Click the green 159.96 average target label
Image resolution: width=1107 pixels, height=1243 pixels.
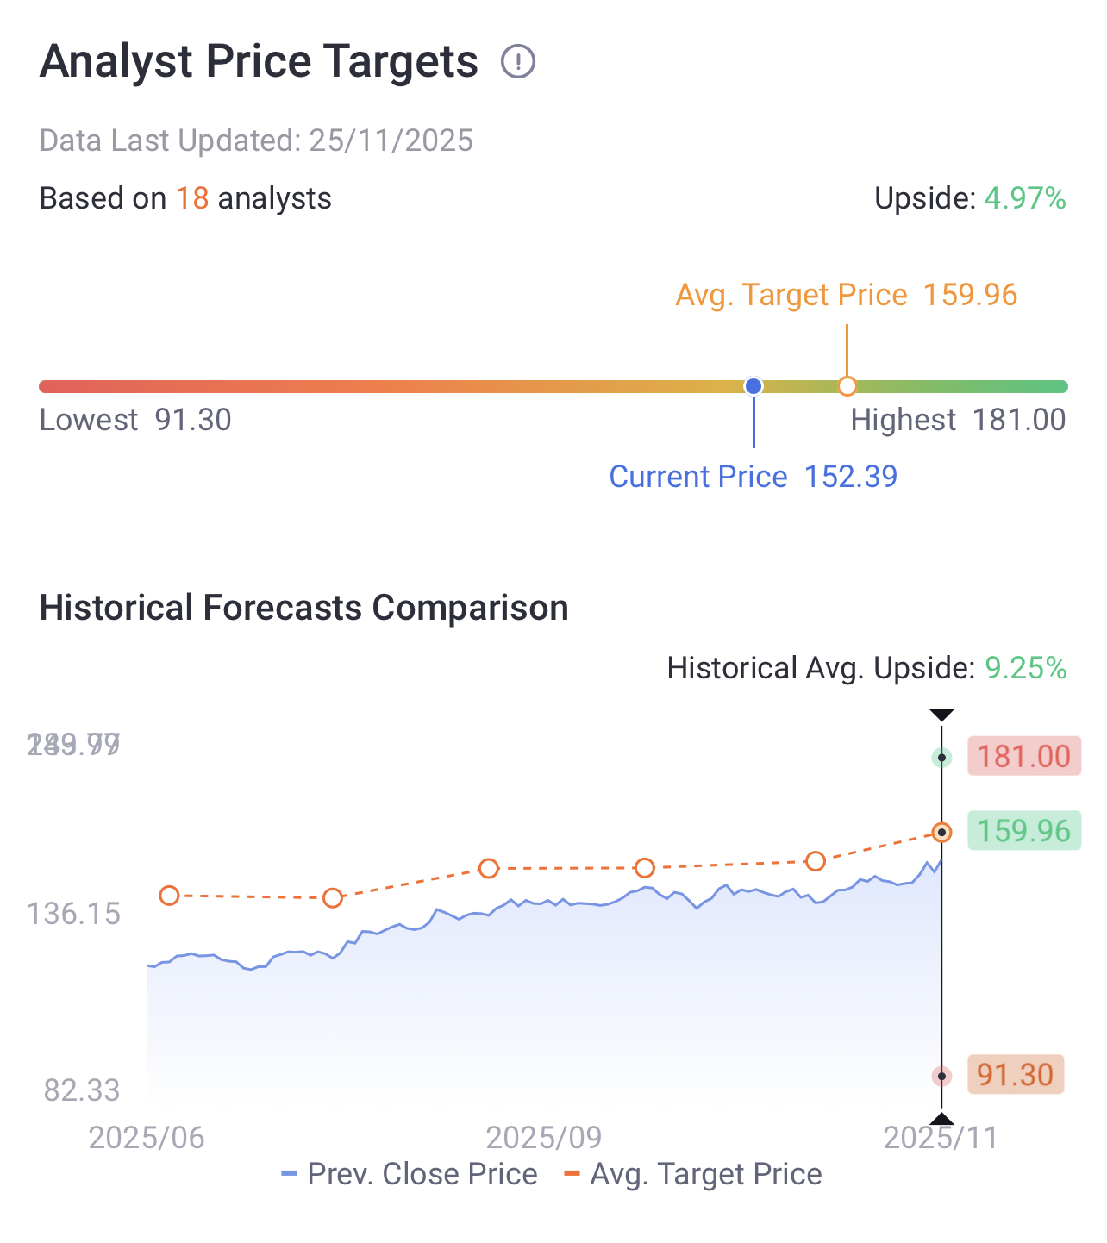(x=1023, y=832)
